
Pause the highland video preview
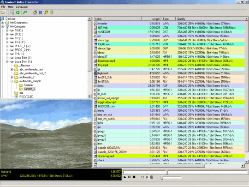tap(130, 177)
